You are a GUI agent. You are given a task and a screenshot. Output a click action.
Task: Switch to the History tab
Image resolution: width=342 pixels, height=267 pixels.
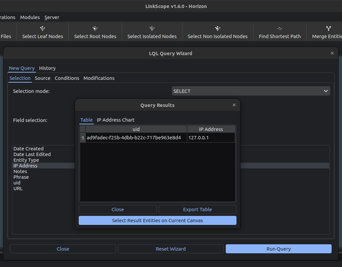[47, 68]
